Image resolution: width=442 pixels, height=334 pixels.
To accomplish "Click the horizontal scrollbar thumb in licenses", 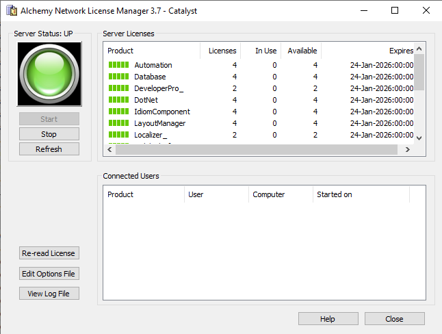I will 257,149.
